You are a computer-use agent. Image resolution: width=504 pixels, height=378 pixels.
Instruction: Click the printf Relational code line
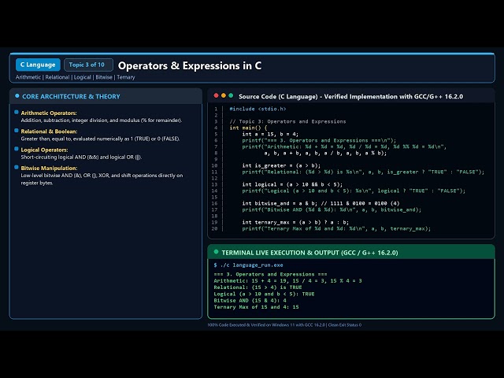pos(363,172)
